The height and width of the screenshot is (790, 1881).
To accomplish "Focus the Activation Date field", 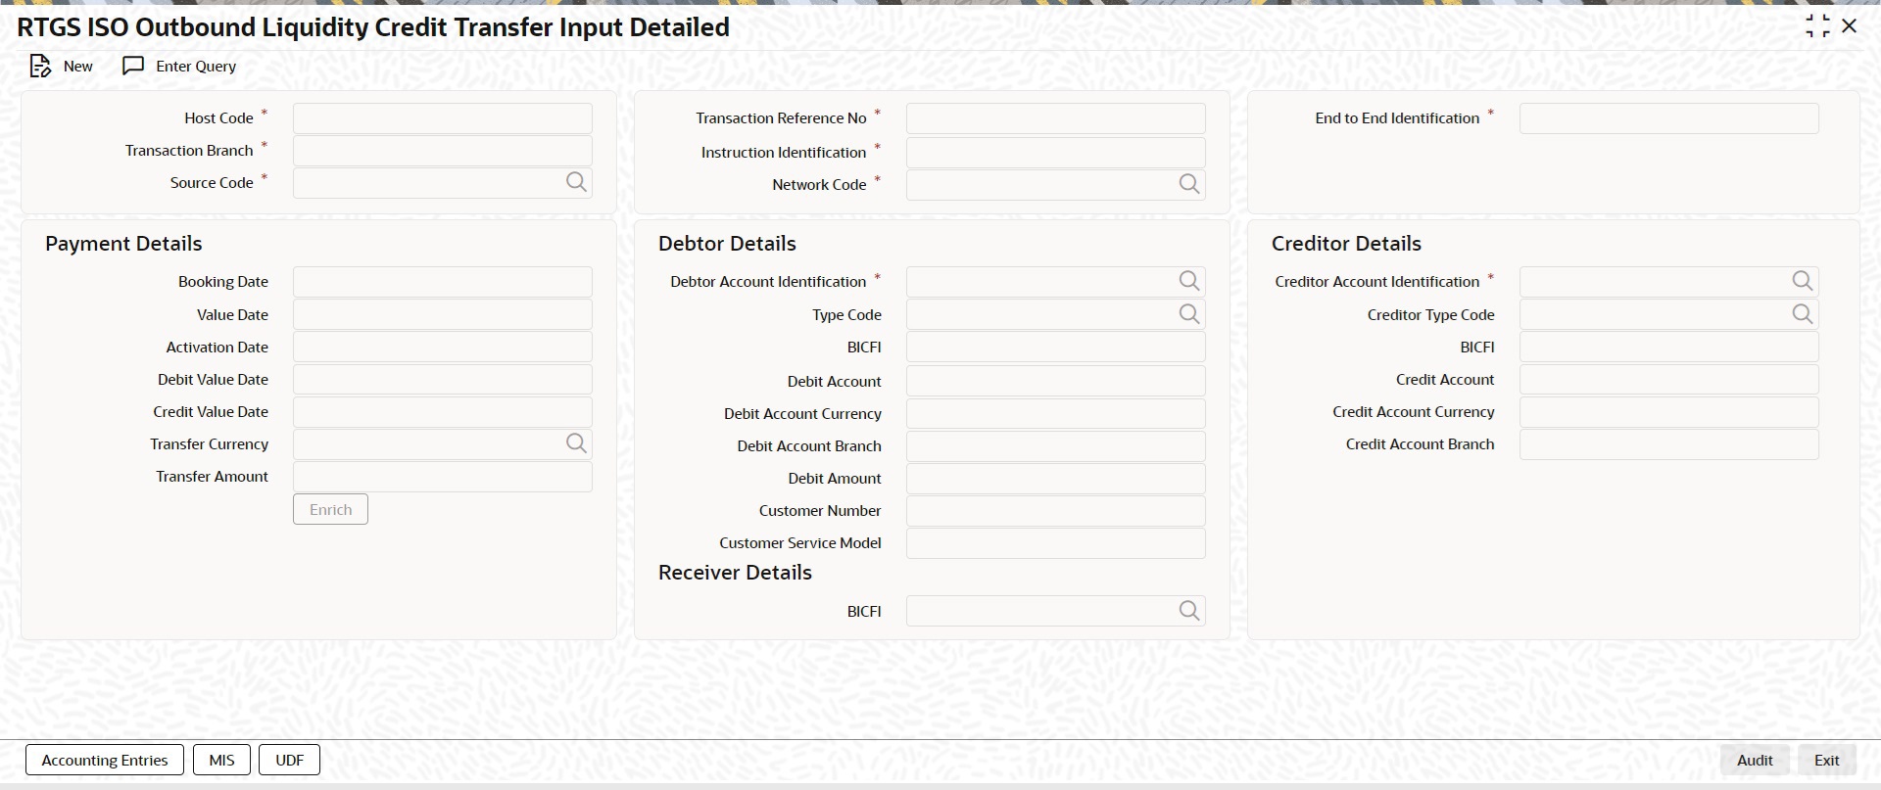I will [x=443, y=347].
